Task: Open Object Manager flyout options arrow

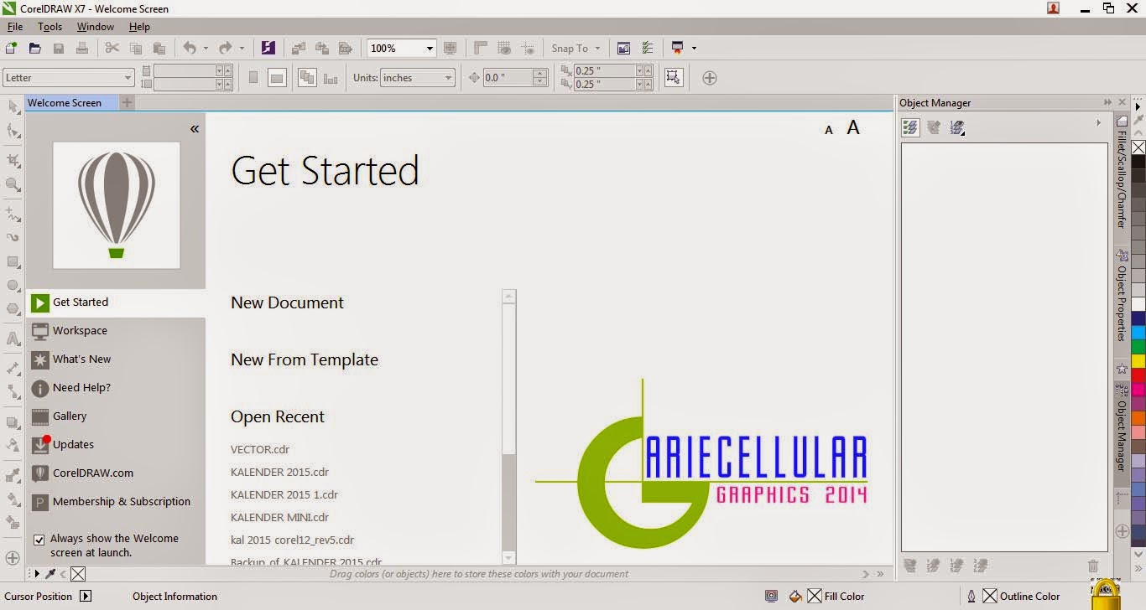Action: [1098, 123]
